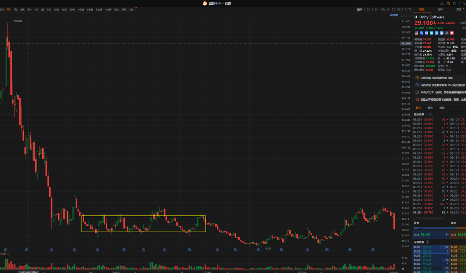This screenshot has width=466, height=273.
Task: Toggle the 前復權 adjustment link
Action: point(394,15)
